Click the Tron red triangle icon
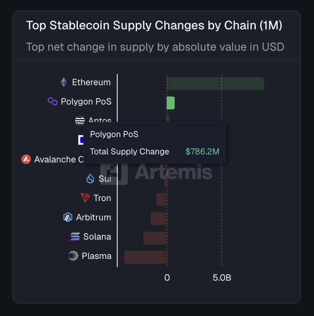Viewport: 314px width, 316px height. (85, 198)
